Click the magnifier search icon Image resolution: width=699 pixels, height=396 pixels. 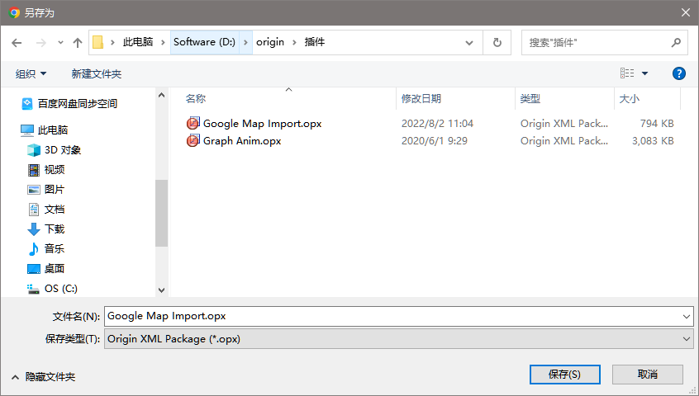coord(676,42)
